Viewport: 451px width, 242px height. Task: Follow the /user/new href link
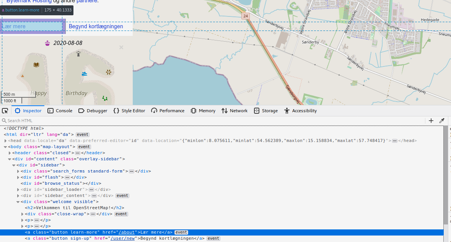[122, 239]
